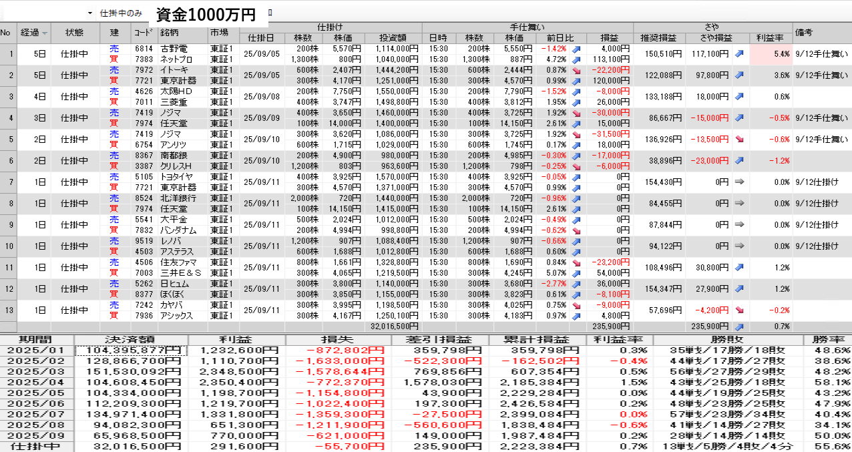Click the up arrow beside 古野電's -1.42% change
The height and width of the screenshot is (452, 852).
[x=576, y=49]
